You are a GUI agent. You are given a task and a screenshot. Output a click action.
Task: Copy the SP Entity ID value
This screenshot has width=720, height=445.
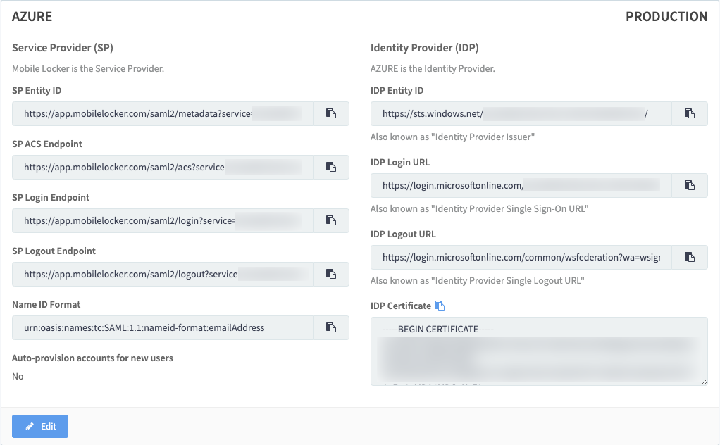click(x=330, y=113)
